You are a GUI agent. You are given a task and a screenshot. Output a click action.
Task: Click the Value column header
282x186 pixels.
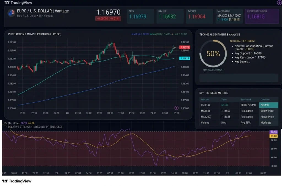pyautogui.click(x=224, y=100)
